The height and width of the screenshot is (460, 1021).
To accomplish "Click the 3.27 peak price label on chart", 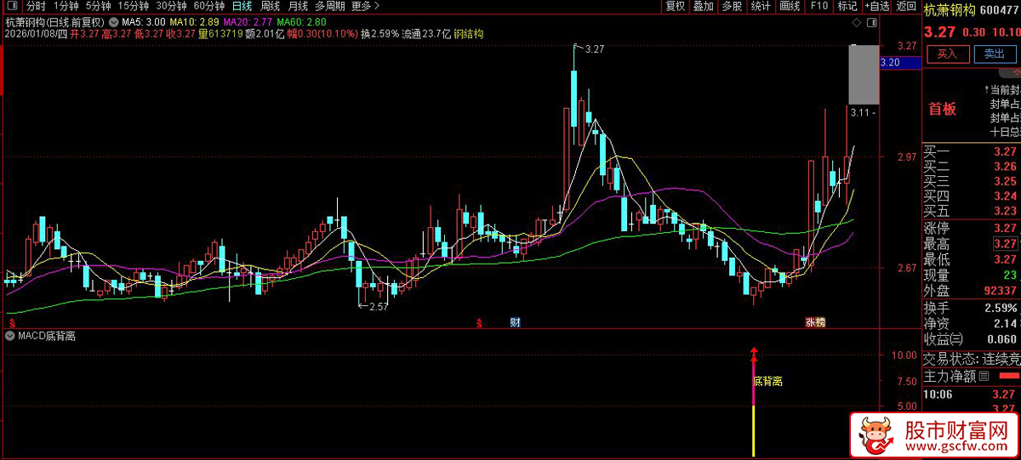I will tap(594, 50).
